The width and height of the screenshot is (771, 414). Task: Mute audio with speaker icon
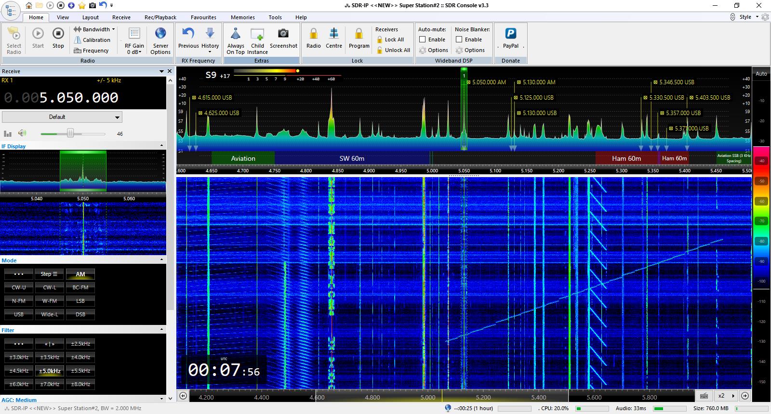click(x=22, y=133)
